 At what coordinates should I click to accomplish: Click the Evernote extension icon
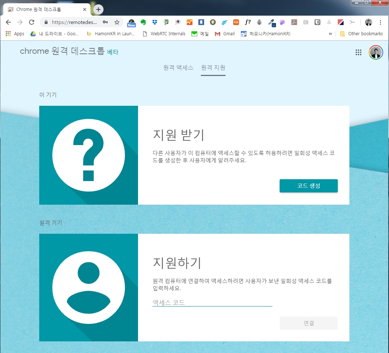point(143,22)
